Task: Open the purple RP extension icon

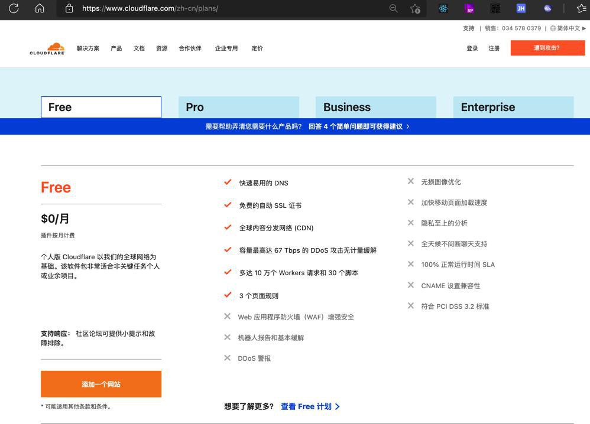Action: [469, 8]
